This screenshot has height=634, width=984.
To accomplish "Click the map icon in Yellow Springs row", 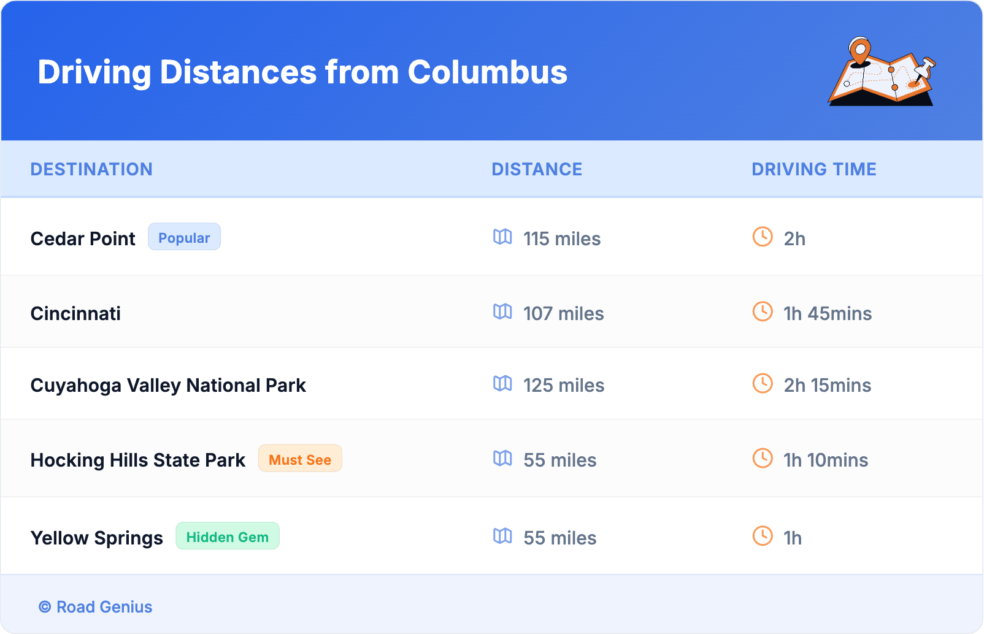I will pyautogui.click(x=502, y=536).
